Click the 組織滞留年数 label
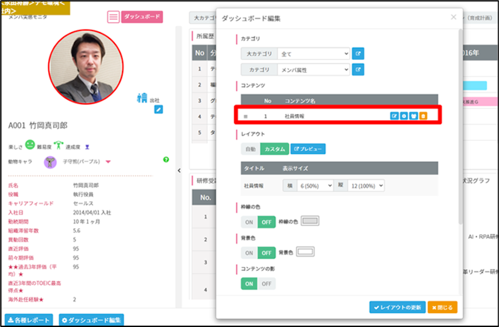The height and width of the screenshot is (327, 499). point(23,231)
